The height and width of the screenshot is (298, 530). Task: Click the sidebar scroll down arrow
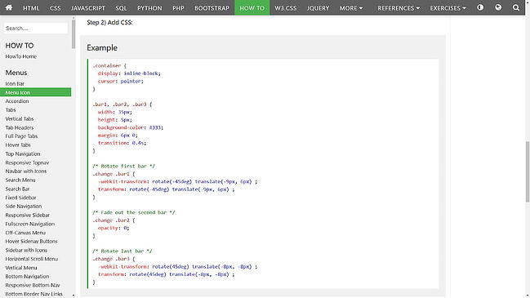tap(73, 296)
